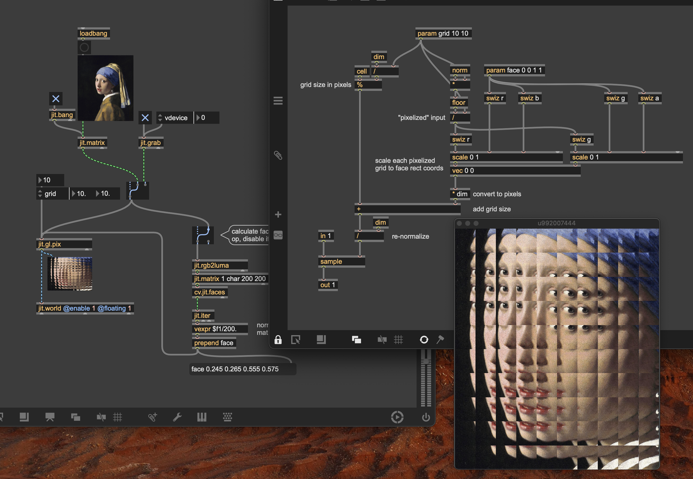Click the paperclip-plus icon in main toolbar

tap(153, 417)
